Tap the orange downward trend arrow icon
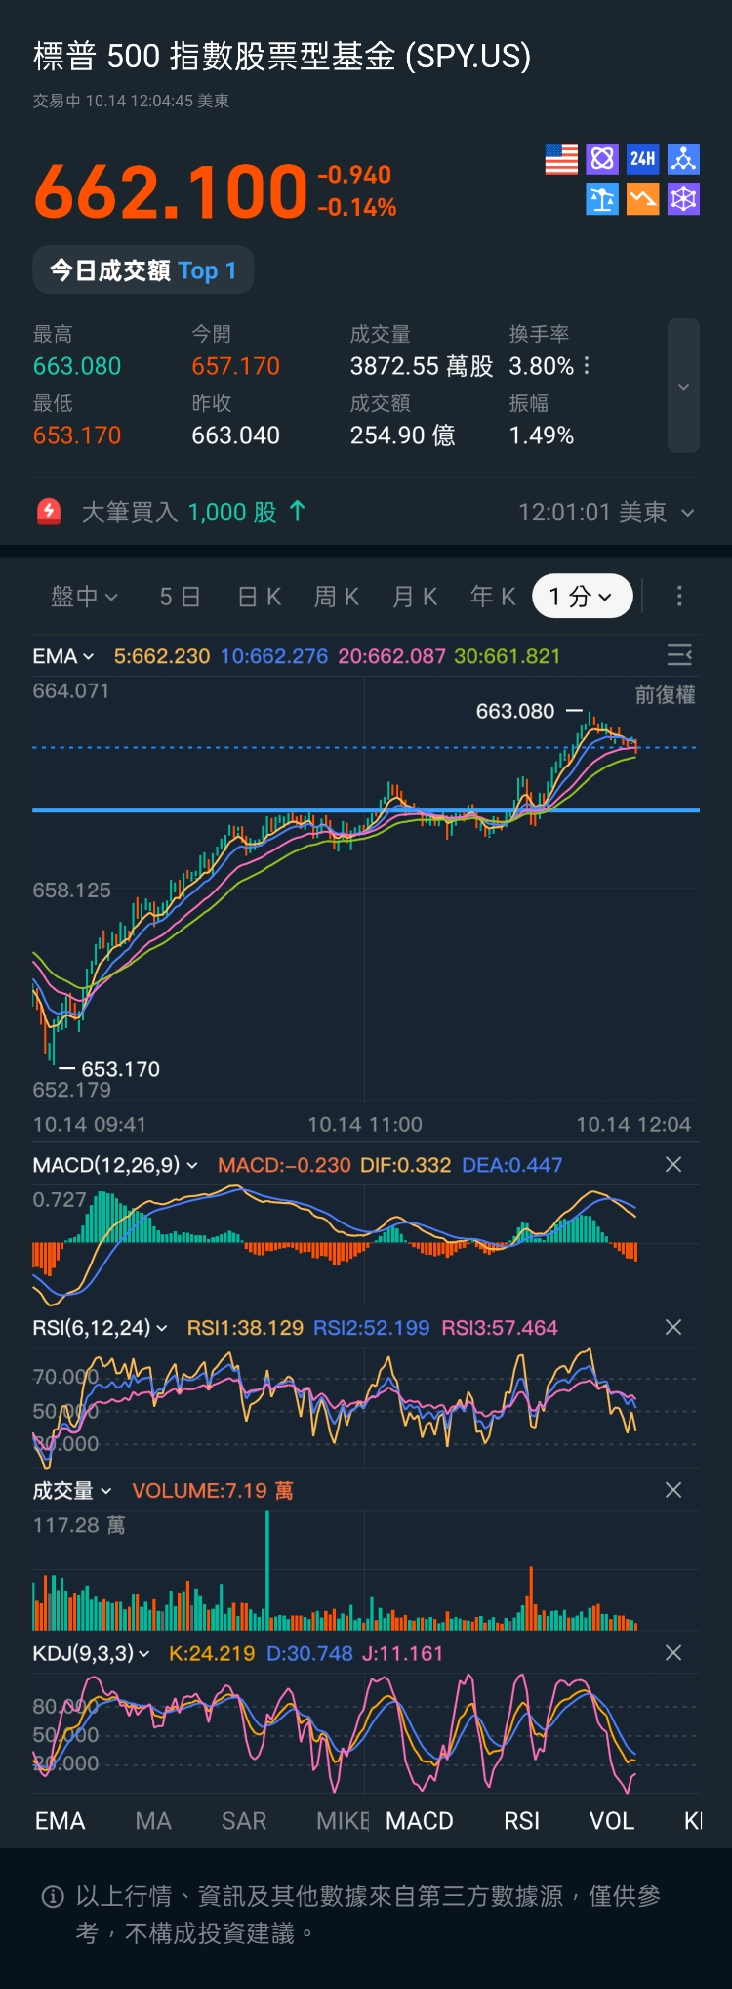This screenshot has height=1989, width=732. (x=642, y=199)
